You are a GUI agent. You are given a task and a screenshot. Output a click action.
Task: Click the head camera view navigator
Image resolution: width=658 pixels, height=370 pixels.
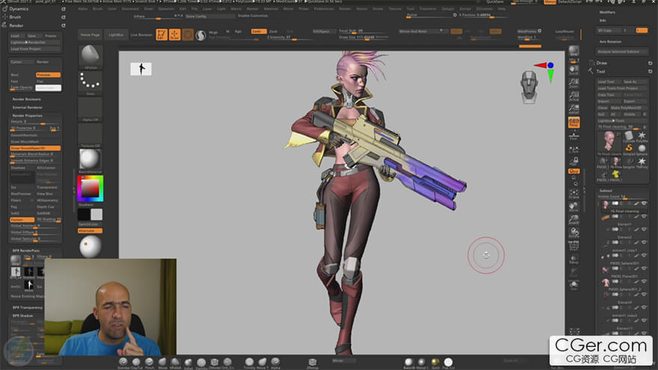[529, 87]
